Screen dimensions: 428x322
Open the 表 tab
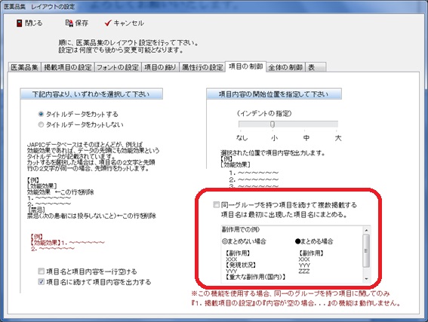pyautogui.click(x=316, y=67)
